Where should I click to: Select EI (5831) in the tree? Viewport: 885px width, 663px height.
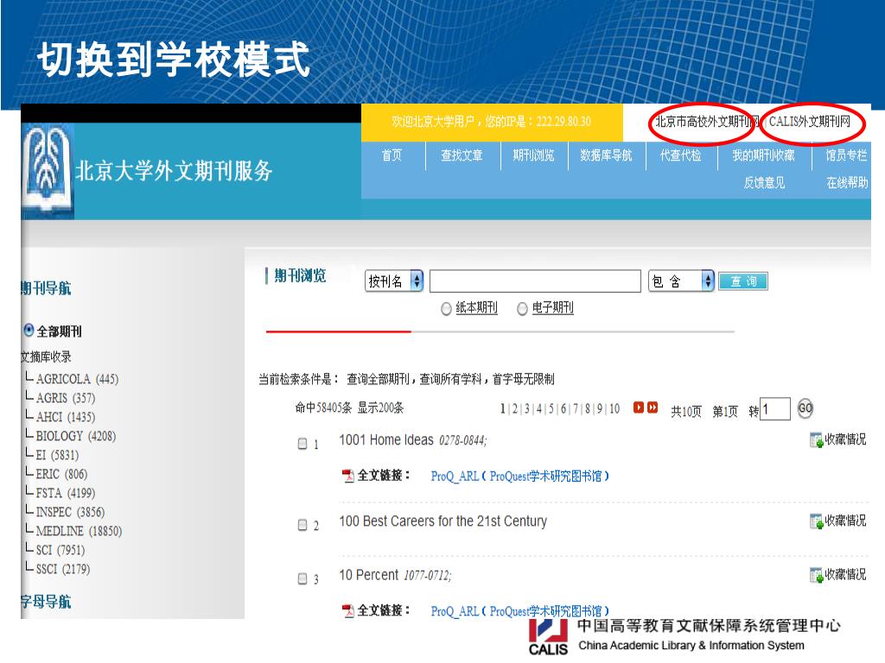click(x=57, y=455)
